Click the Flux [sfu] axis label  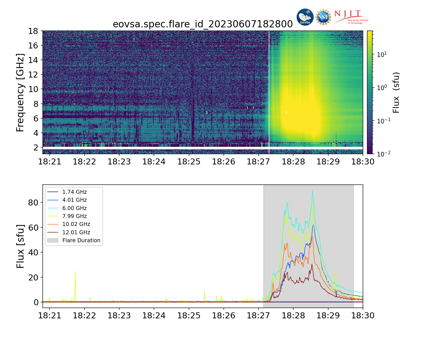pyautogui.click(x=20, y=246)
